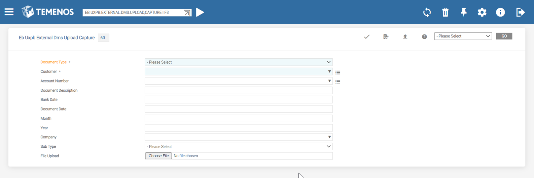Viewport: 534px width, 178px height.
Task: Open the Account Number record list icon
Action: [x=338, y=82]
